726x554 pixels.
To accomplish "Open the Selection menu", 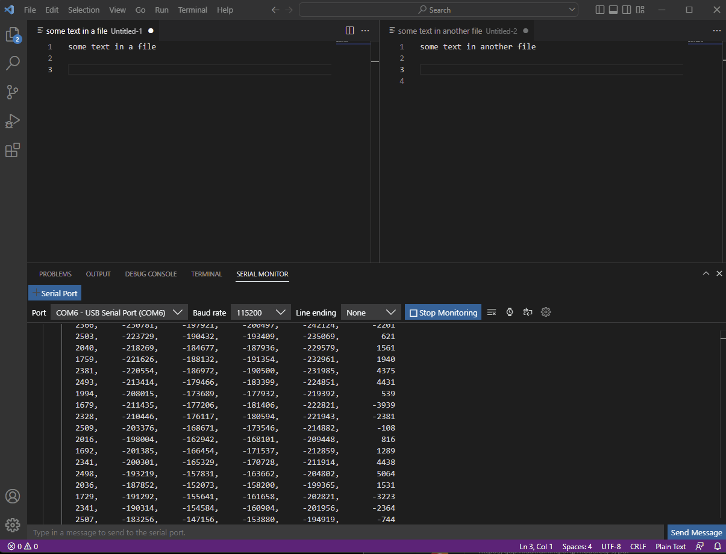I will 84,10.
